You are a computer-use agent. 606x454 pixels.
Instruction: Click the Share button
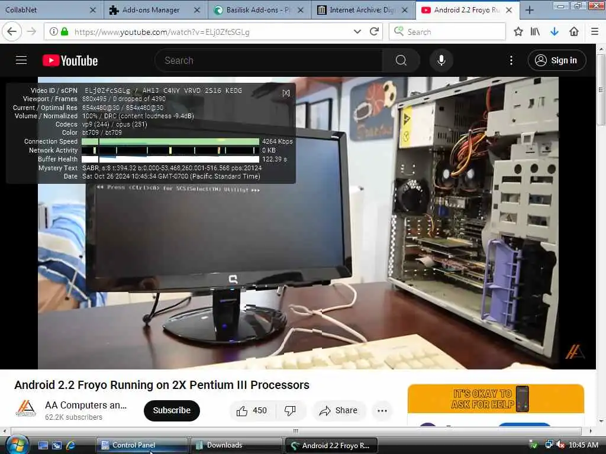click(x=338, y=410)
